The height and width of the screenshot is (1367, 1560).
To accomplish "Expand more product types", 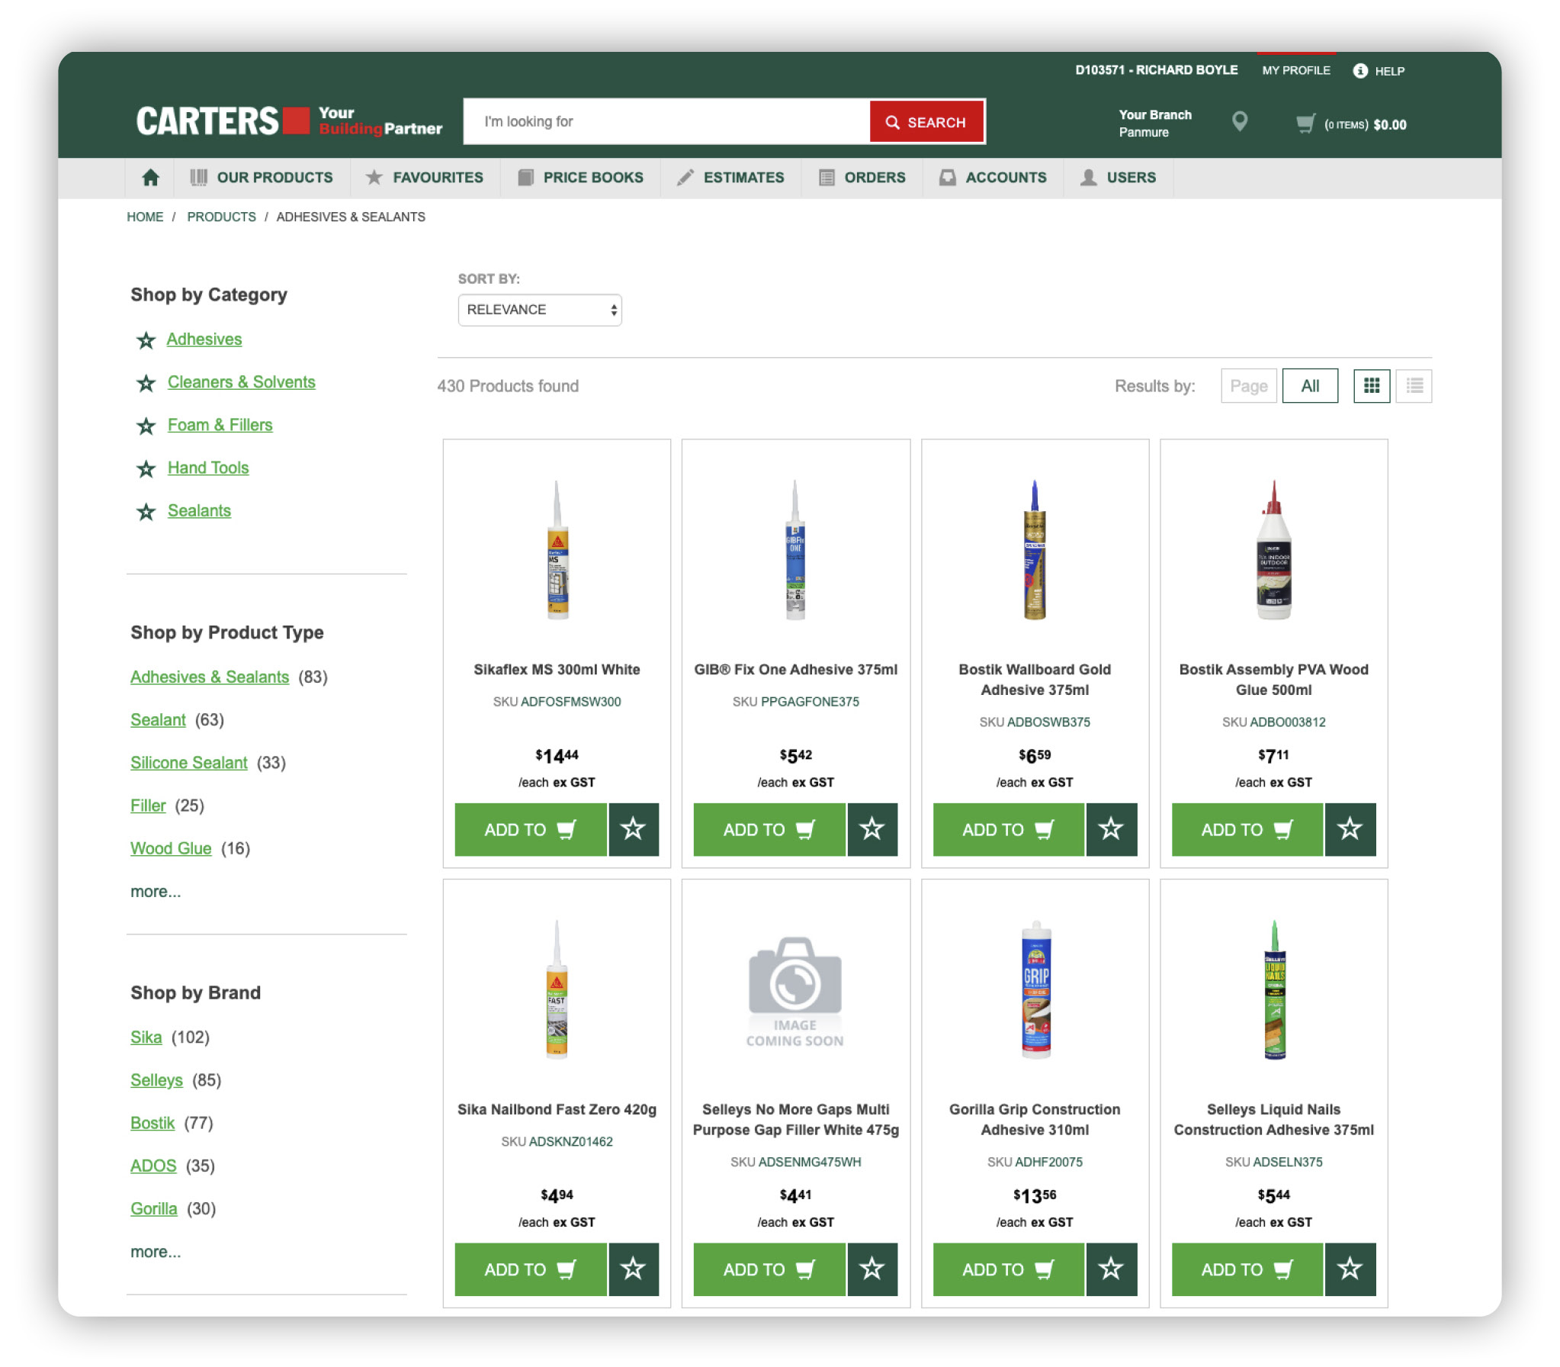I will [156, 892].
